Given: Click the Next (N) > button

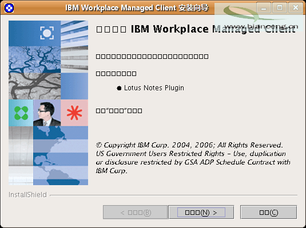Looking at the screenshot, I should 201,212.
